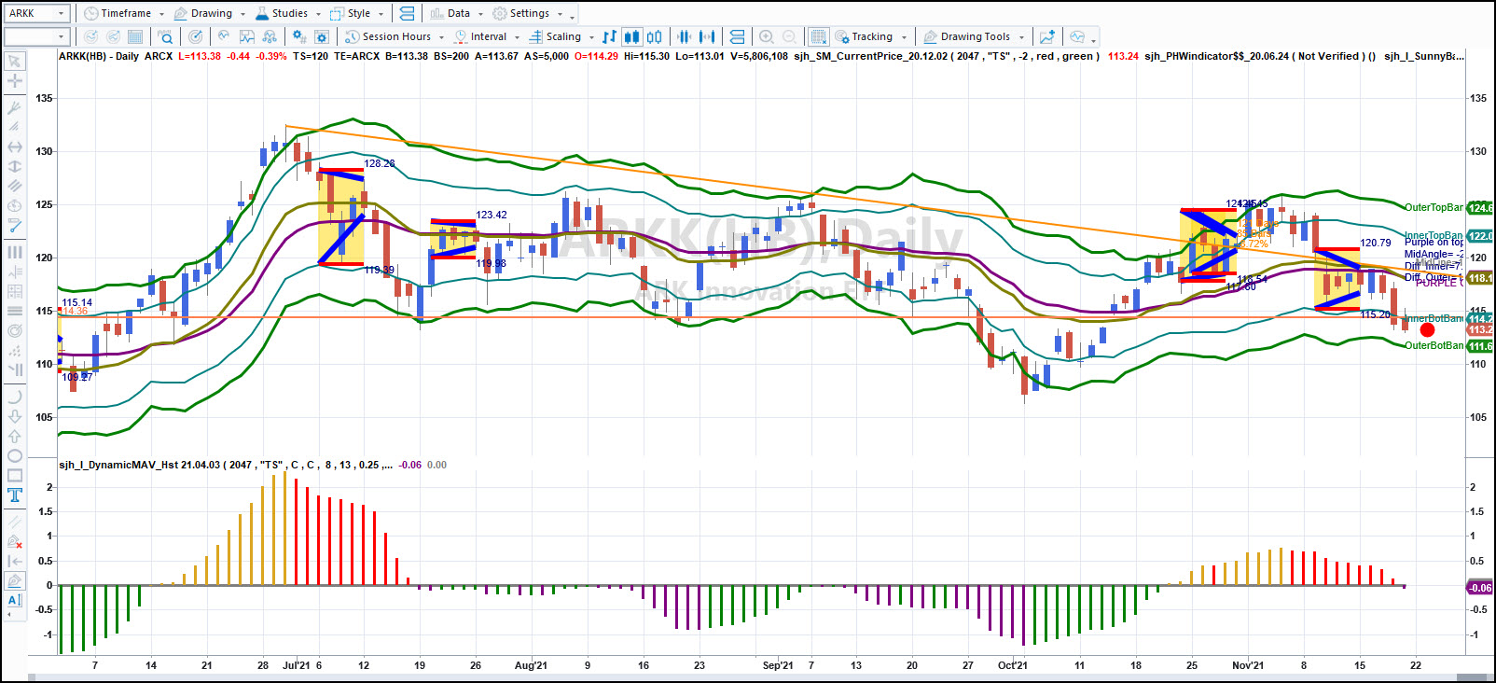
Task: Select the crosshair cursor tool
Action: click(15, 81)
